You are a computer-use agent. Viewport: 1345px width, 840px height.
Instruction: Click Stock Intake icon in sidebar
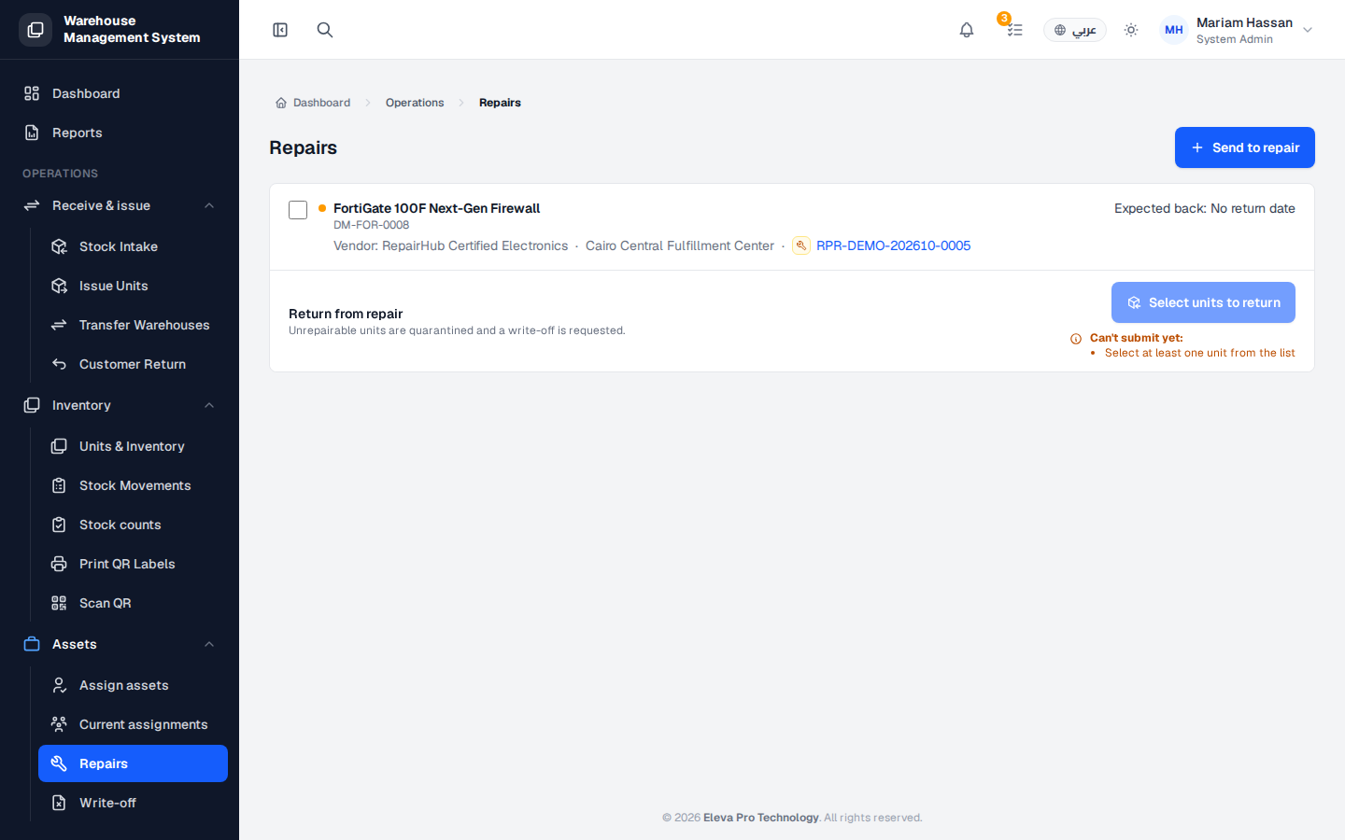tap(59, 246)
